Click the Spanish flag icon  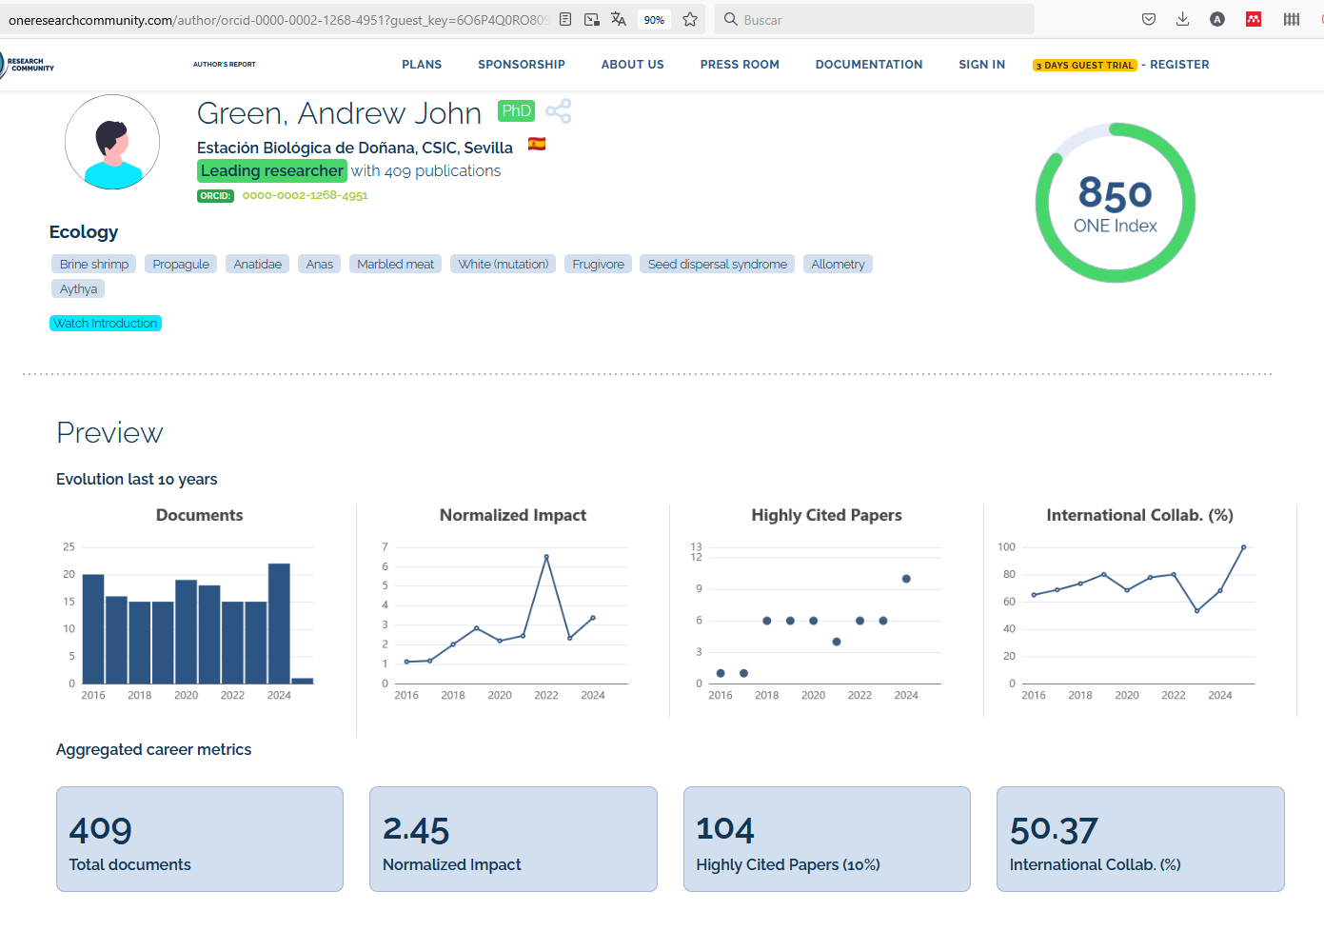[x=537, y=145]
